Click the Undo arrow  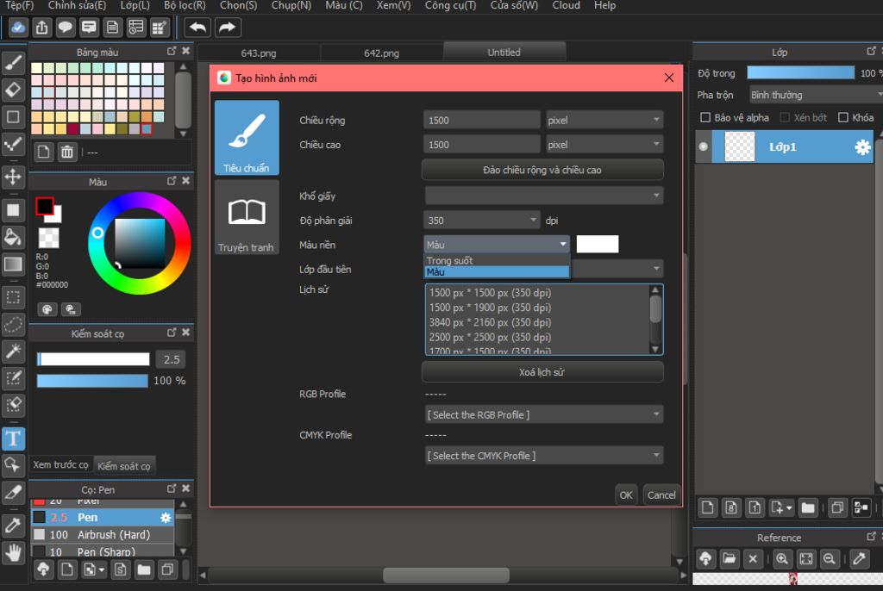[197, 27]
